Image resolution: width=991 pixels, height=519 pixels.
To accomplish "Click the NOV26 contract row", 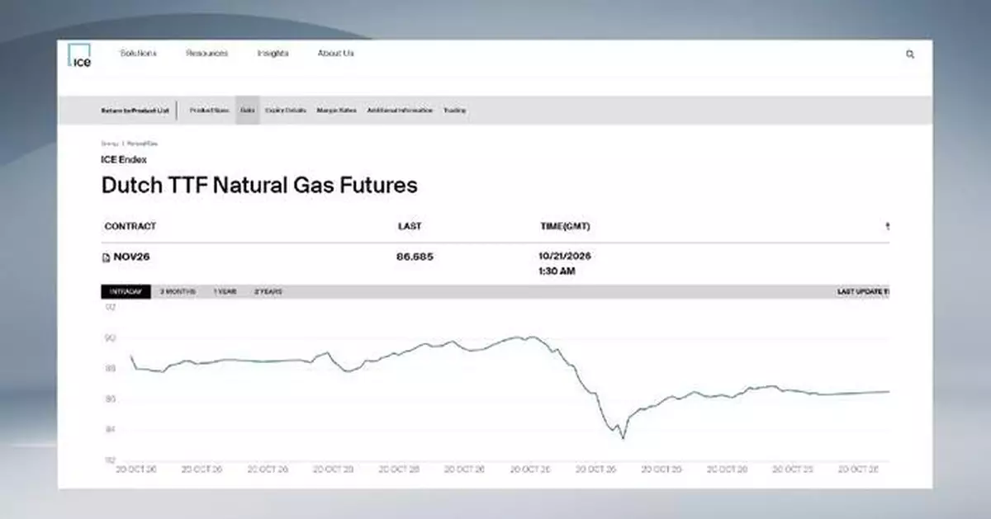I will tap(495, 263).
